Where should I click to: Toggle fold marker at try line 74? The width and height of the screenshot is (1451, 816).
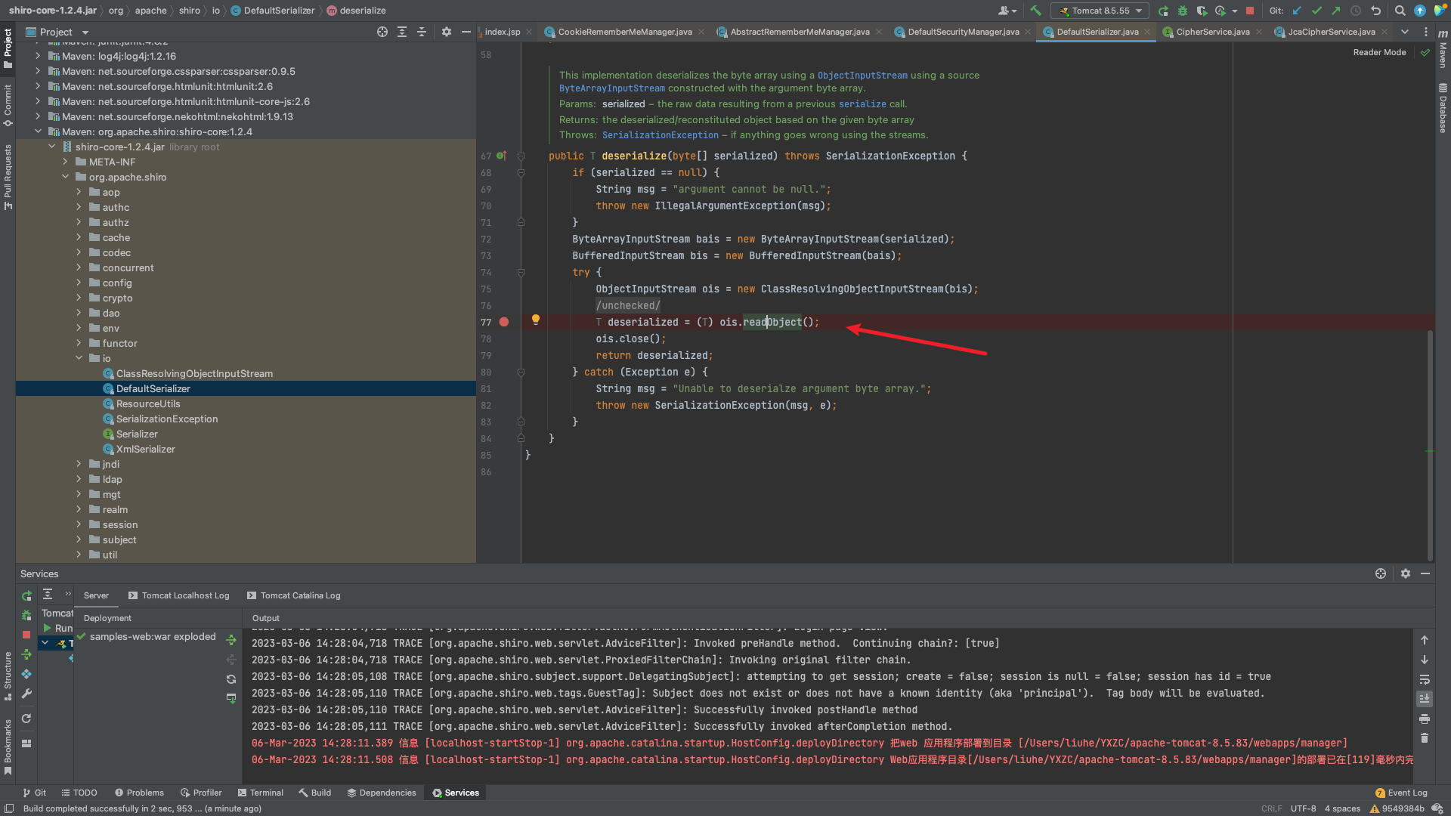click(521, 273)
